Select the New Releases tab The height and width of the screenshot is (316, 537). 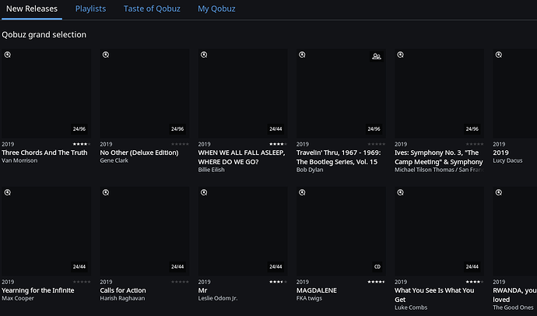pos(32,9)
